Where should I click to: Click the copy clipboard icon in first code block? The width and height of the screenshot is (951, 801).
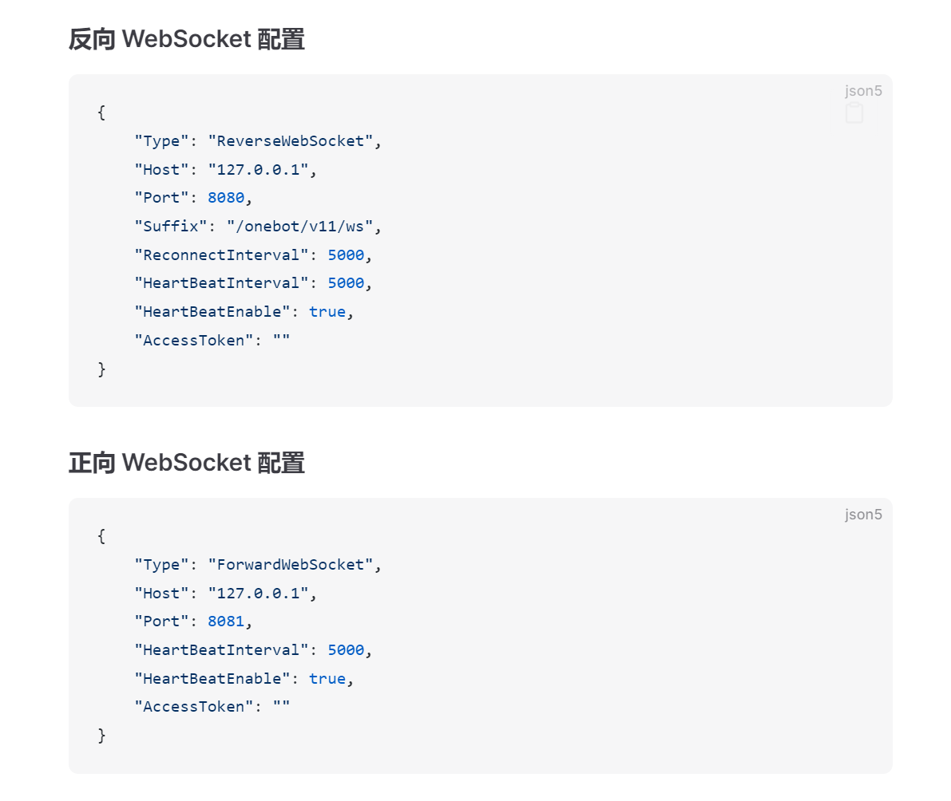854,112
